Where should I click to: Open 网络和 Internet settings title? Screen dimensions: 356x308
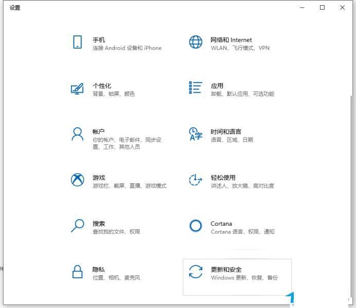(231, 40)
